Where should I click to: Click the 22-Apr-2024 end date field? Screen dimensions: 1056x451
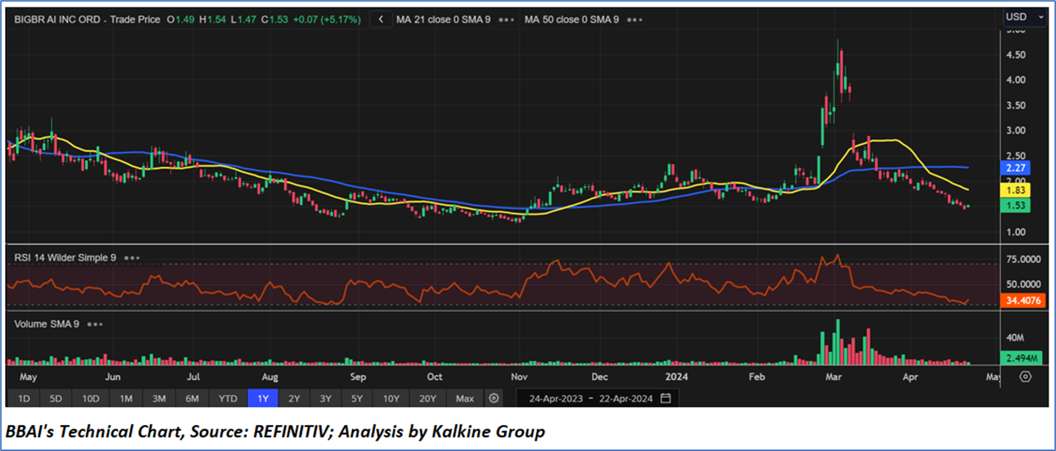(x=626, y=398)
